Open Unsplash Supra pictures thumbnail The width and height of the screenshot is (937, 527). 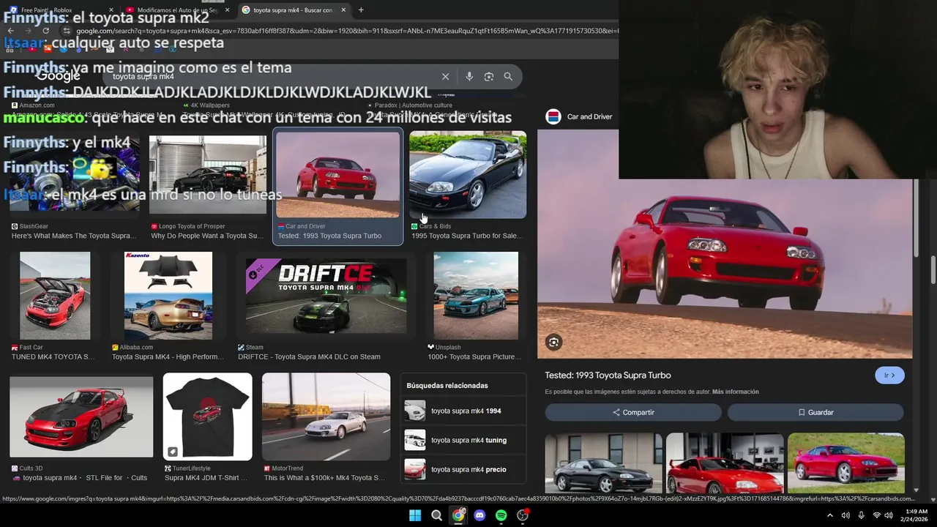click(x=476, y=296)
